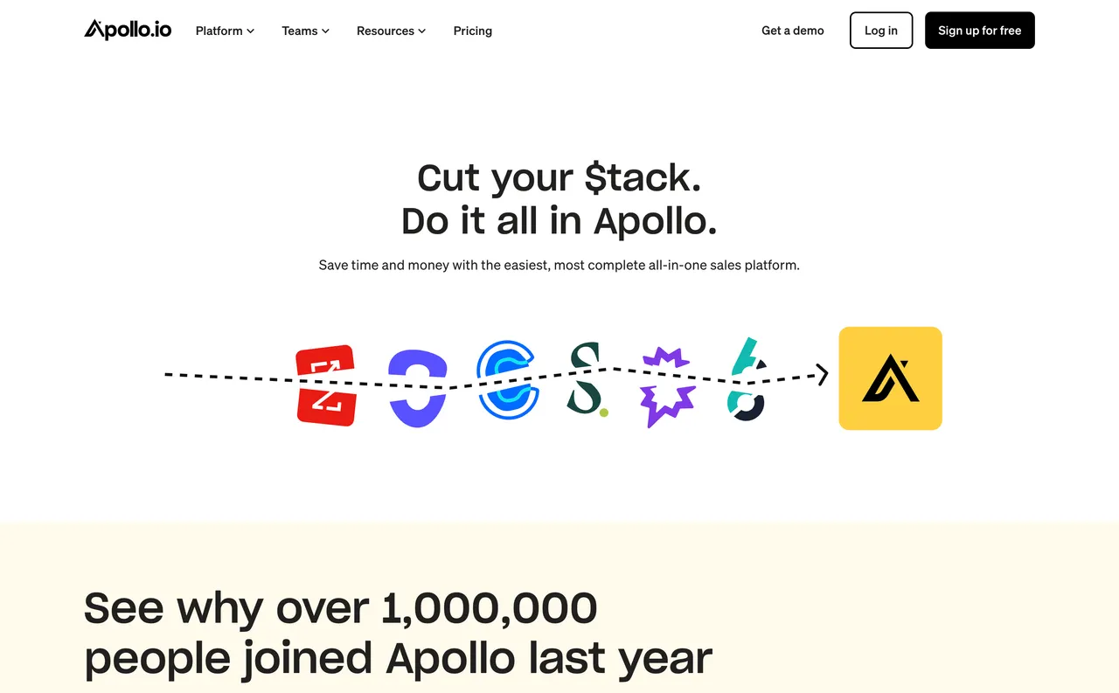Click the Sign up for free button
1119x693 pixels.
pyautogui.click(x=979, y=30)
